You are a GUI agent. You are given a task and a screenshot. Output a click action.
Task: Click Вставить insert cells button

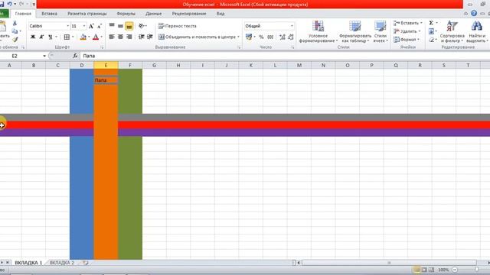pos(407,23)
